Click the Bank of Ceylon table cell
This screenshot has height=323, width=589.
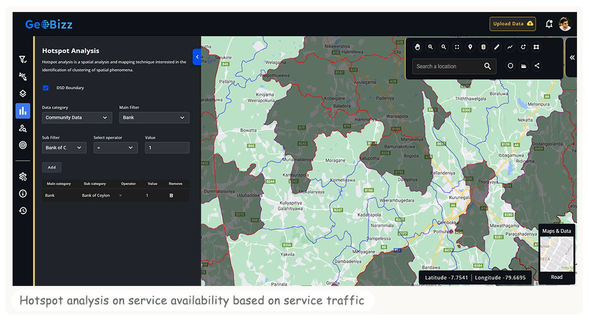tap(96, 195)
